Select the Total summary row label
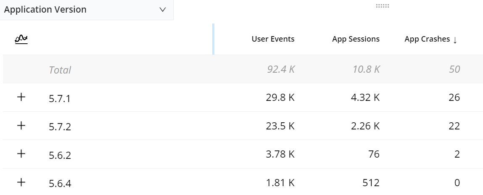Image resolution: width=483 pixels, height=195 pixels. [x=60, y=70]
